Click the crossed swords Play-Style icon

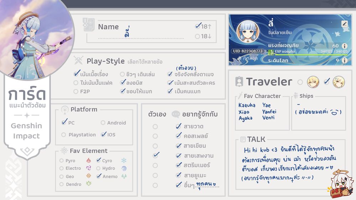point(79,60)
